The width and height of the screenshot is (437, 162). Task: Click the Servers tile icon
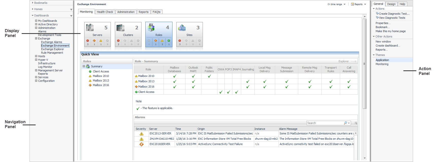pos(90,27)
